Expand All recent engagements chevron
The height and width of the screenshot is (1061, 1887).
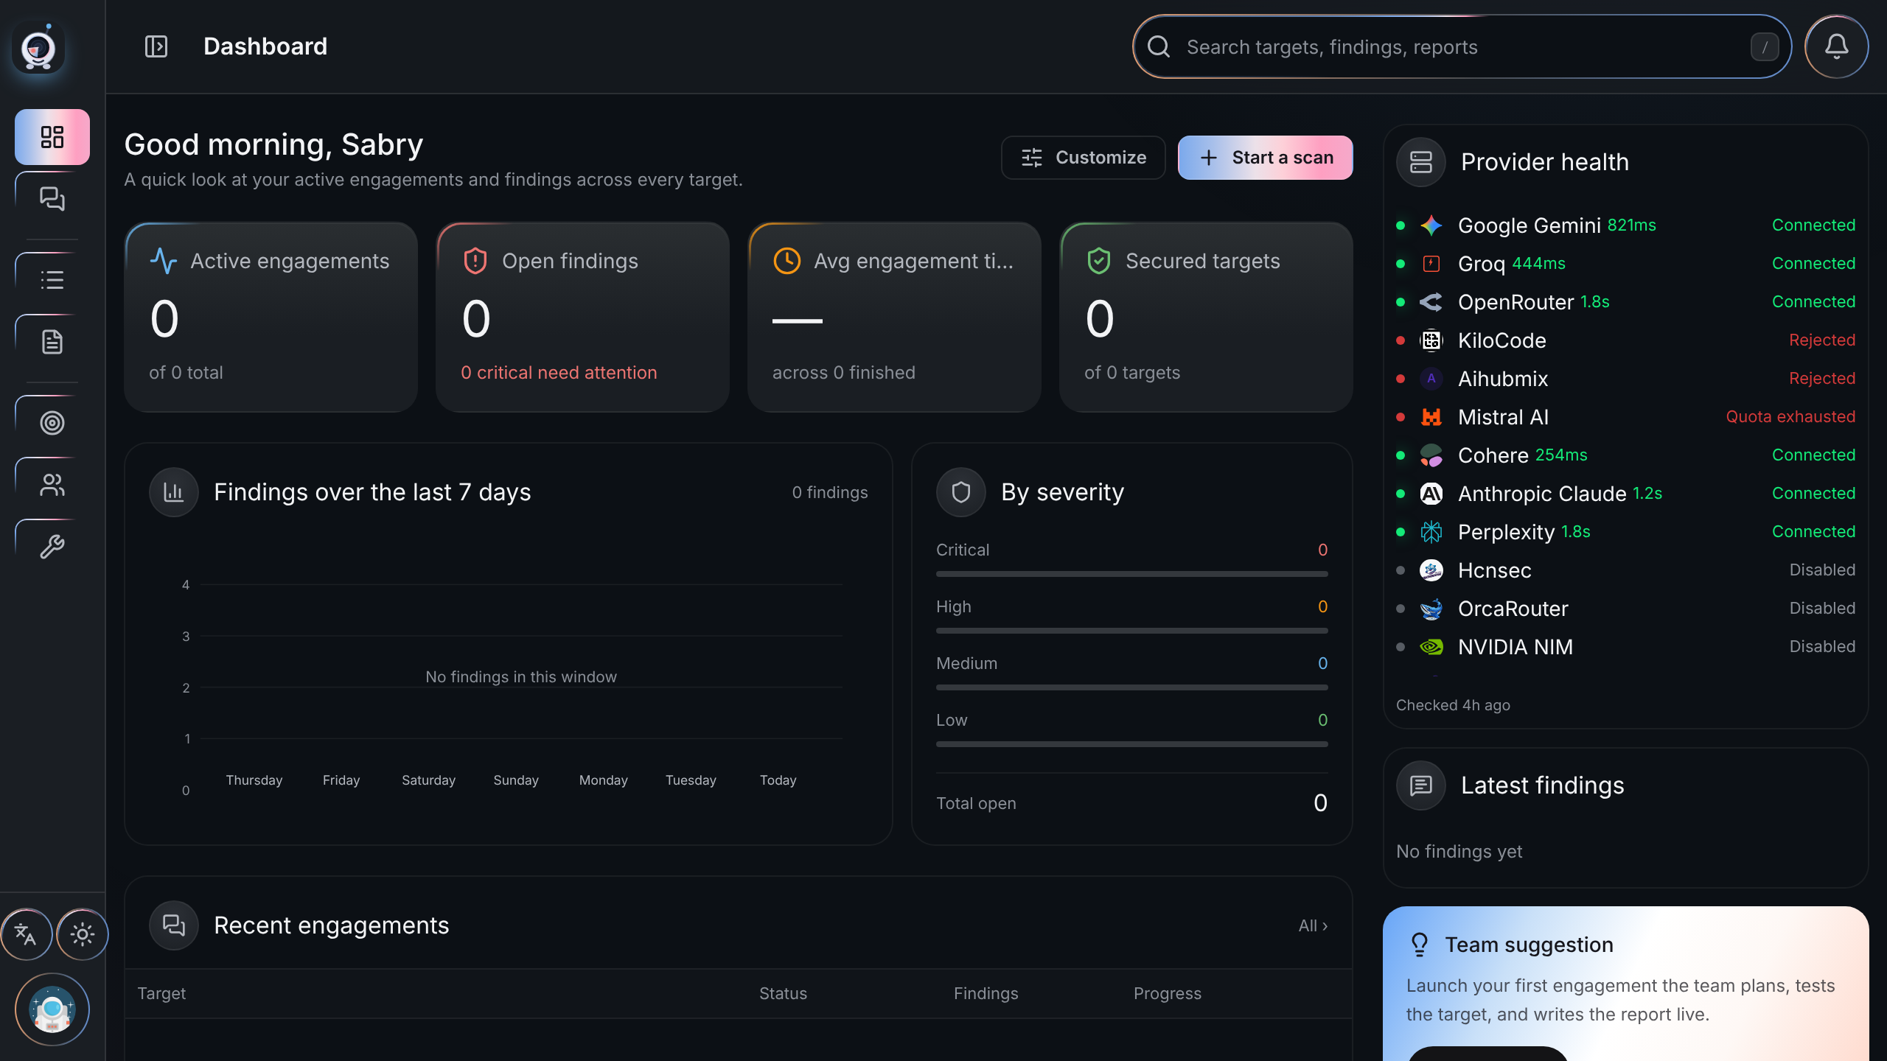point(1313,925)
